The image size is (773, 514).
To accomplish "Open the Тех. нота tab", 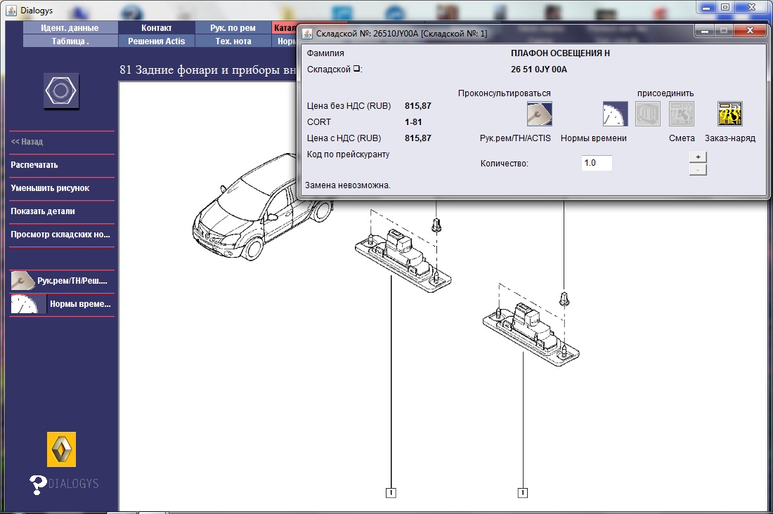I will [x=233, y=41].
